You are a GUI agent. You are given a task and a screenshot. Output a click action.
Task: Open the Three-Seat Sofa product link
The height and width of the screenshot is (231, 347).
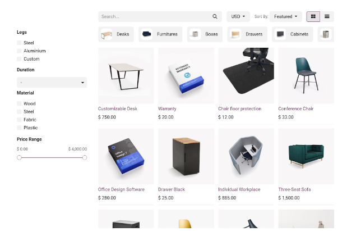(x=294, y=189)
